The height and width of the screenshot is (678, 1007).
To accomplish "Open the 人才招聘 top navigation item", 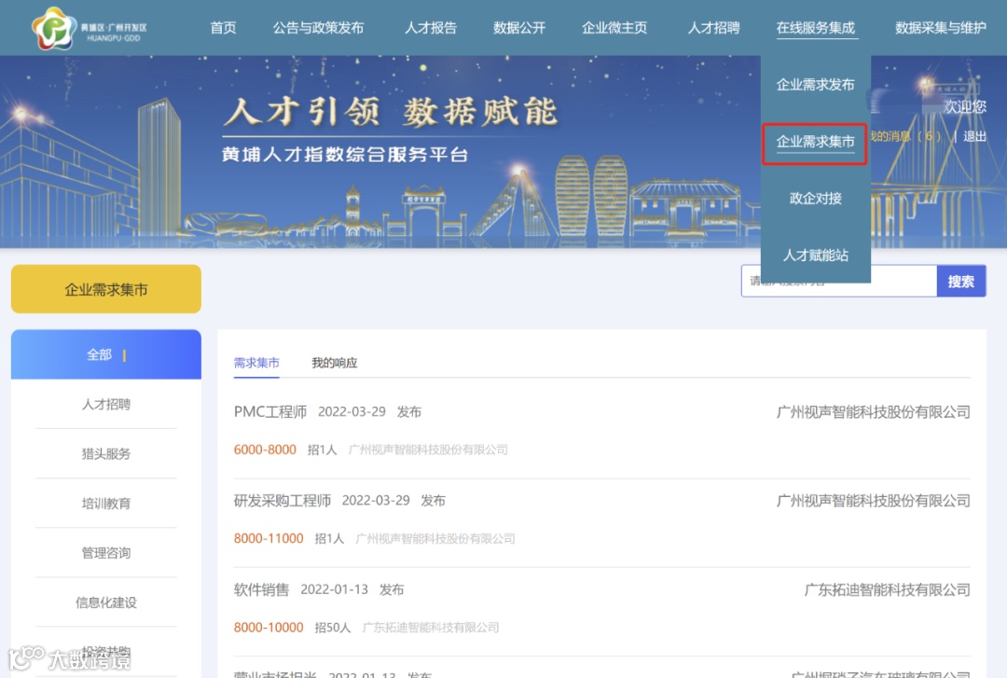I will click(713, 28).
